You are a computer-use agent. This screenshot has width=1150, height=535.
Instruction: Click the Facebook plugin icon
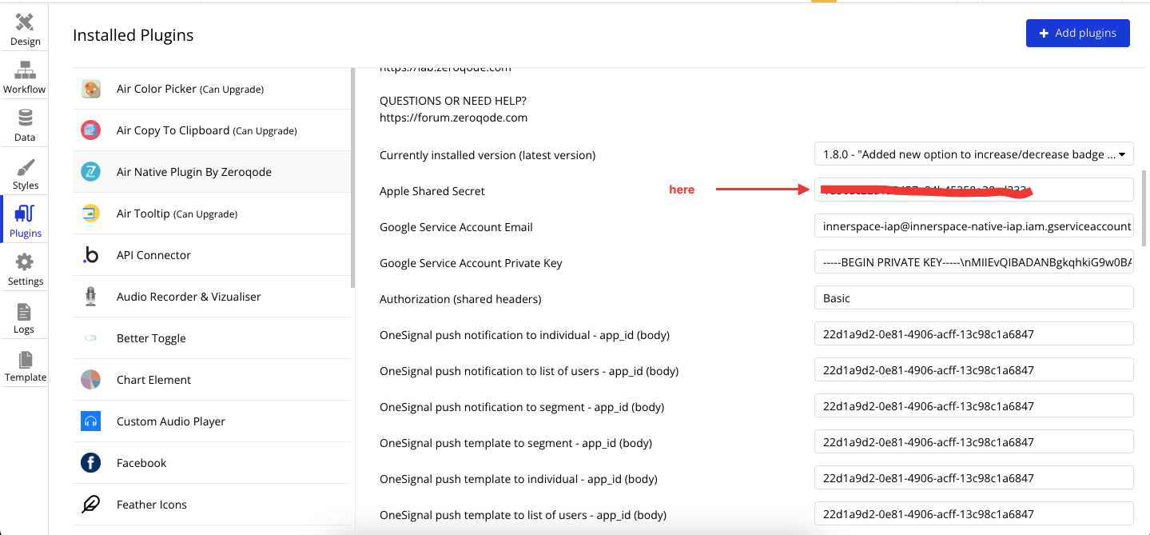(x=91, y=463)
